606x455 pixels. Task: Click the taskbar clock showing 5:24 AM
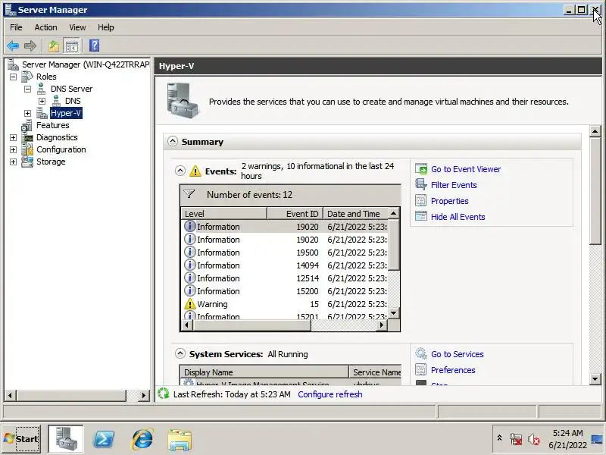coord(567,439)
